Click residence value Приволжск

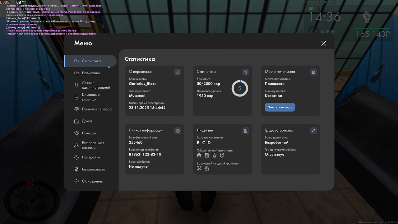[275, 84]
